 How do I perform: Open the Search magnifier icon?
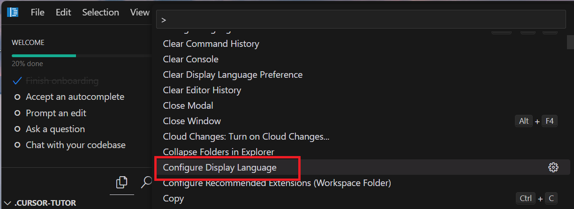pos(147,181)
